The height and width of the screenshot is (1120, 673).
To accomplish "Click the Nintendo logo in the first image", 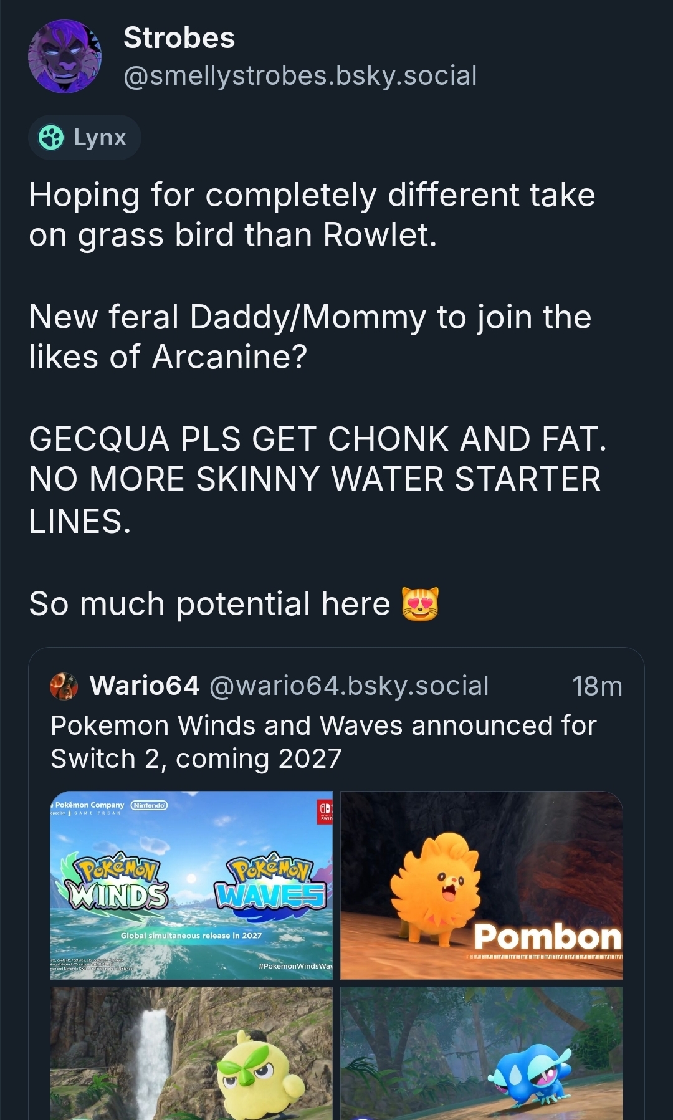I will (x=148, y=805).
